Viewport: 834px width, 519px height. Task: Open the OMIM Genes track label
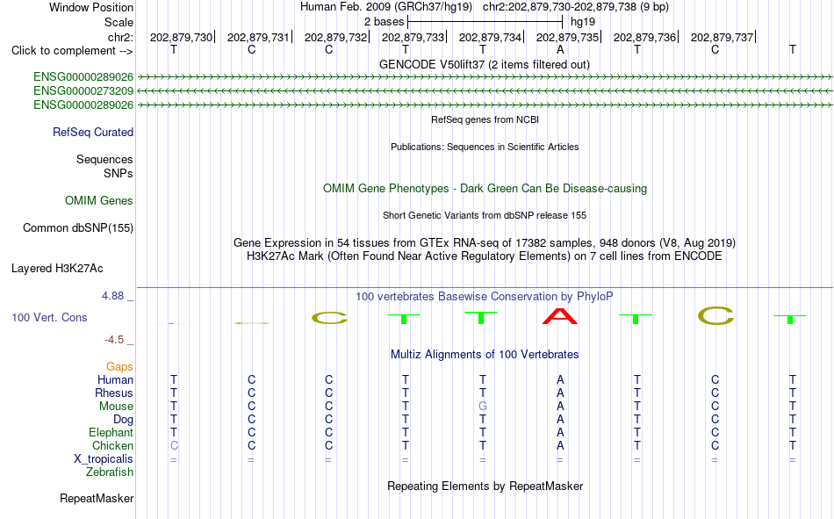(x=99, y=201)
